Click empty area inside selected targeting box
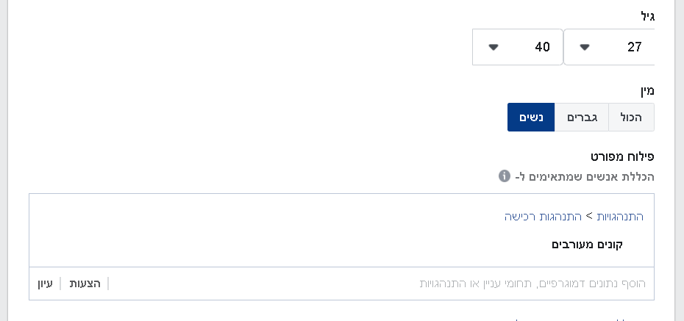 coord(262,231)
